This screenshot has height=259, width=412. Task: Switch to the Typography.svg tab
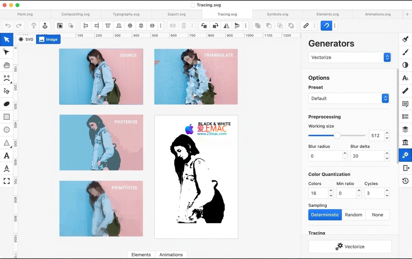(x=126, y=14)
